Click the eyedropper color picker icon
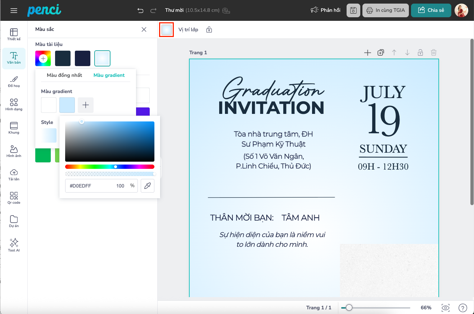This screenshot has width=474, height=314. 148,186
